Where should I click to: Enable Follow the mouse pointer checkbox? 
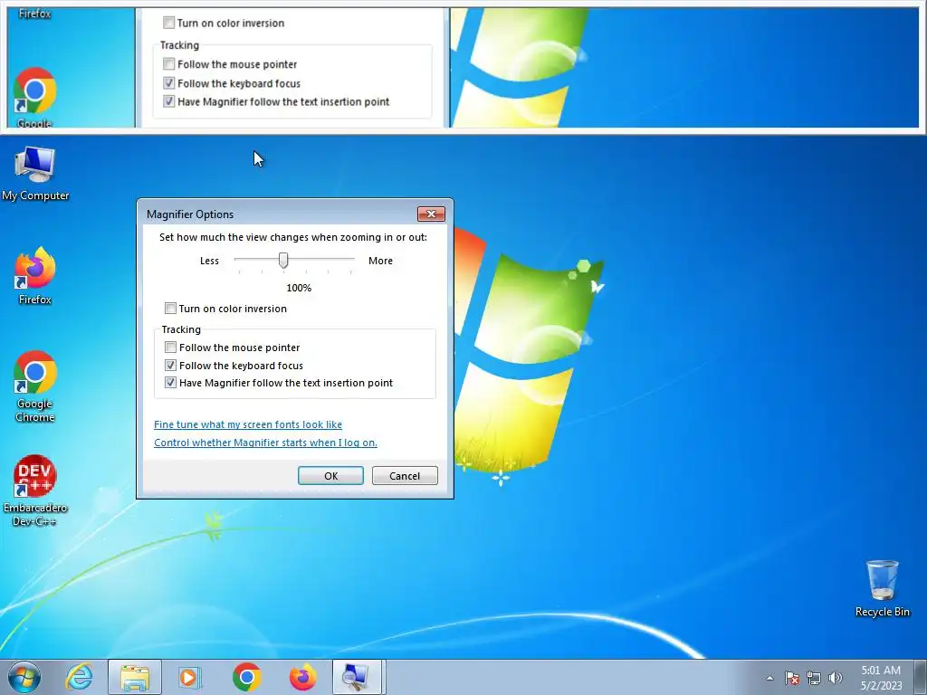[x=171, y=347]
